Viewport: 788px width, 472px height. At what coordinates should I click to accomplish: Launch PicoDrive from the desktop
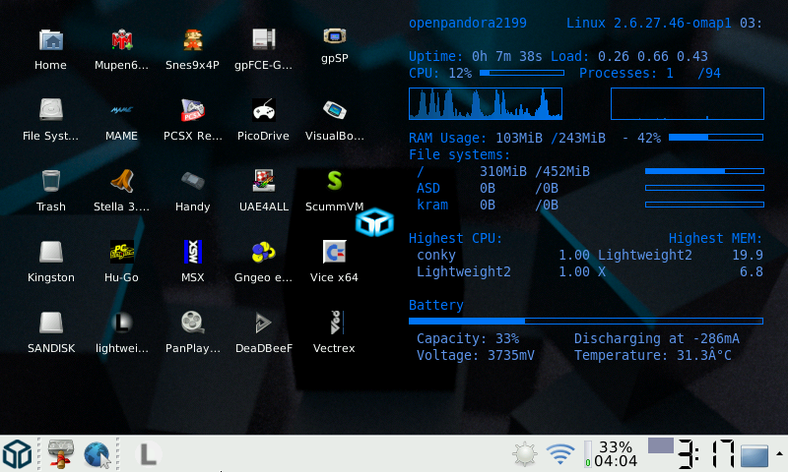click(x=264, y=112)
